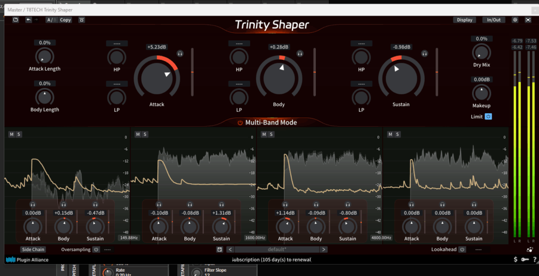Click the Makeup gain knob
Screen dimensions: 539x276
(481, 93)
